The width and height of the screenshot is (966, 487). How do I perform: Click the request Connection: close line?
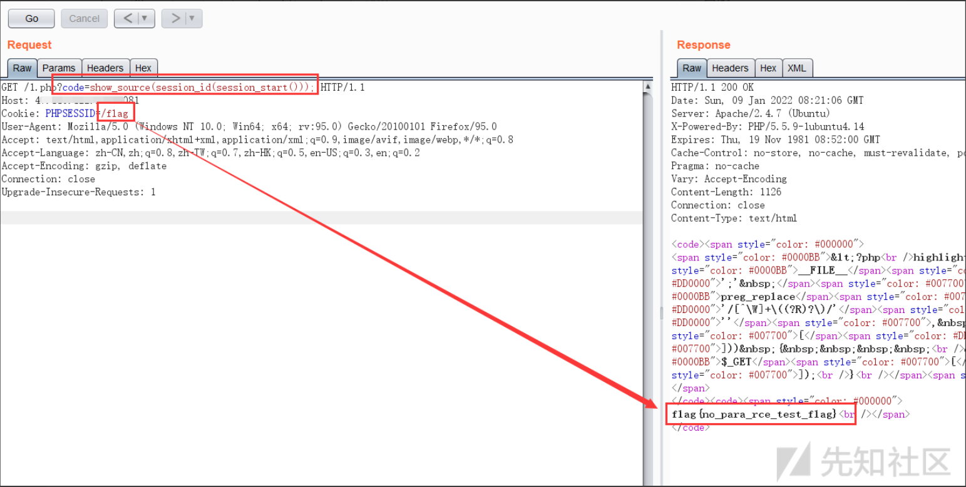pos(48,179)
